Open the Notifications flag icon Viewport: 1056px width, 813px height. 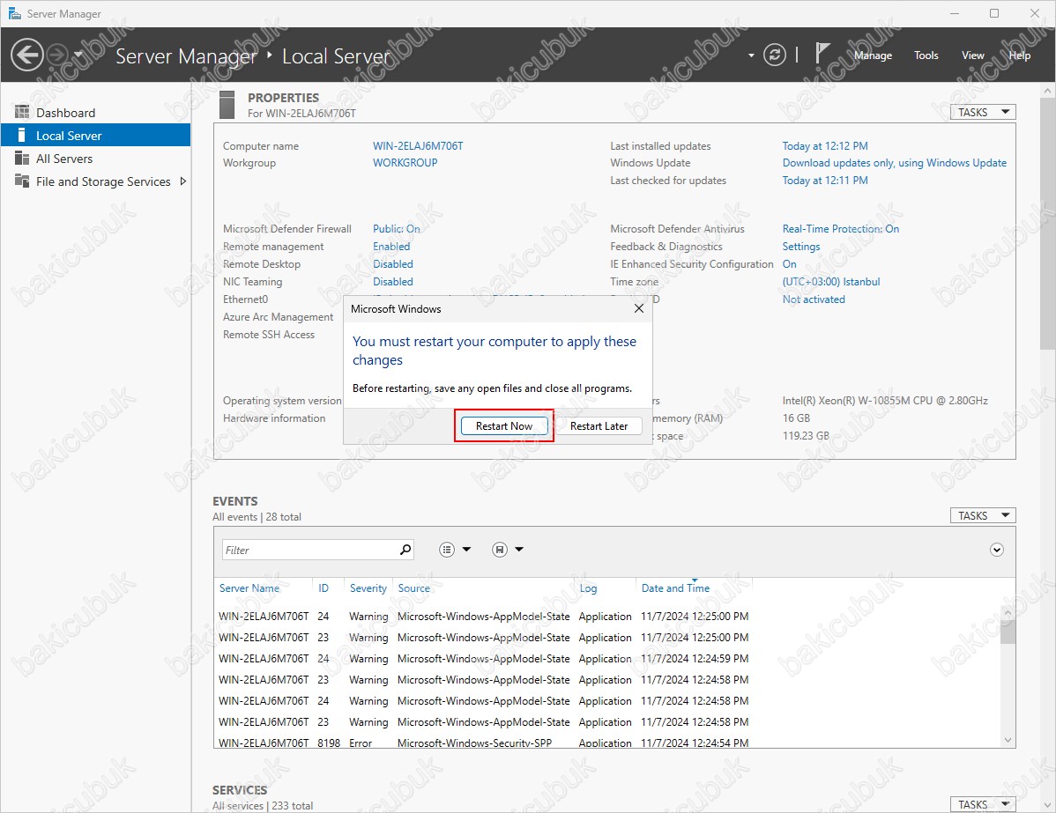822,54
